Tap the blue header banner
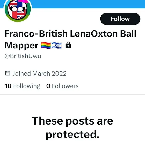Image resolution: width=145 pixels, height=145 pixels. (88, 4)
